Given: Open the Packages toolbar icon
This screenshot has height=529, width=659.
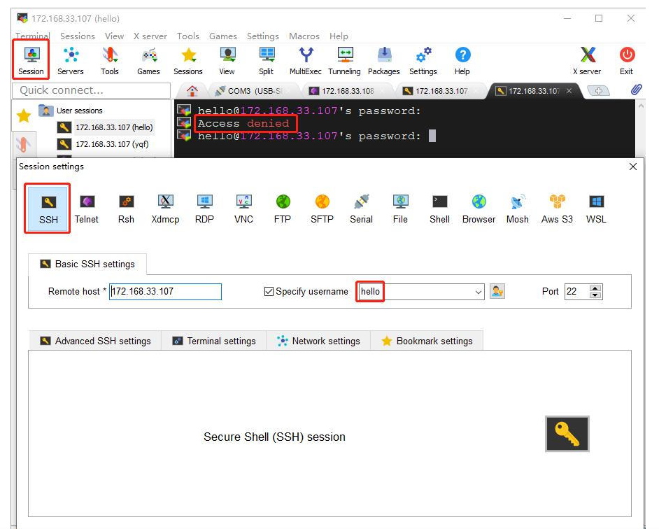Looking at the screenshot, I should pos(383,61).
